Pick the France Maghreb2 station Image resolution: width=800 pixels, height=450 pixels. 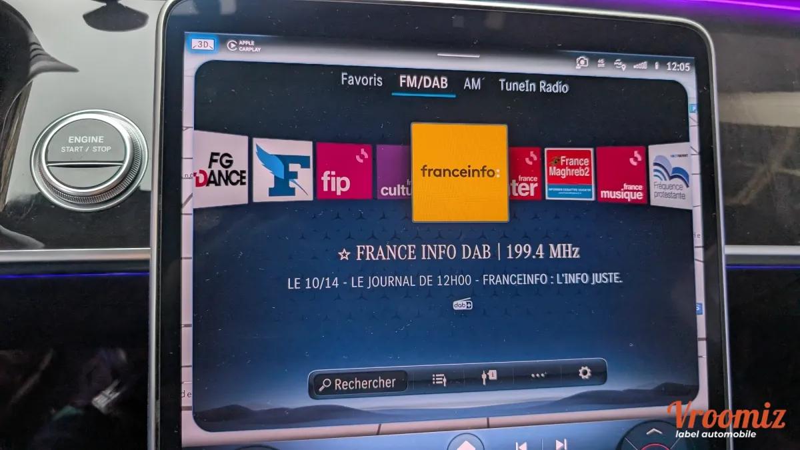point(569,175)
